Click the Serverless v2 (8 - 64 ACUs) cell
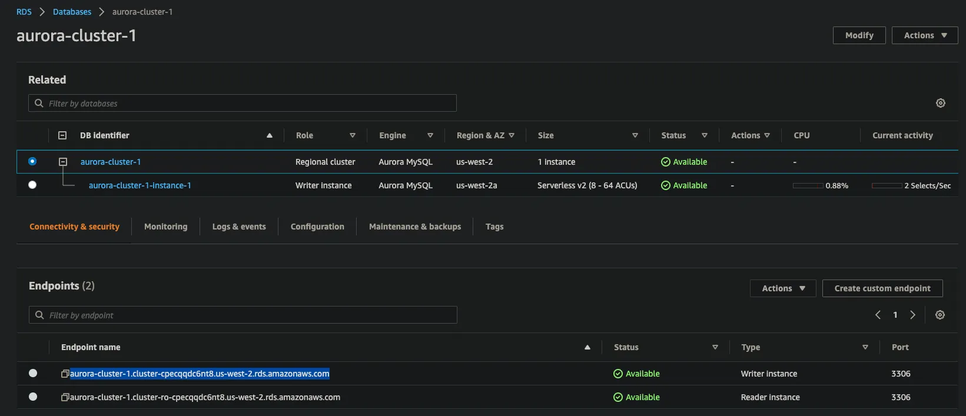This screenshot has width=966, height=416. point(587,185)
